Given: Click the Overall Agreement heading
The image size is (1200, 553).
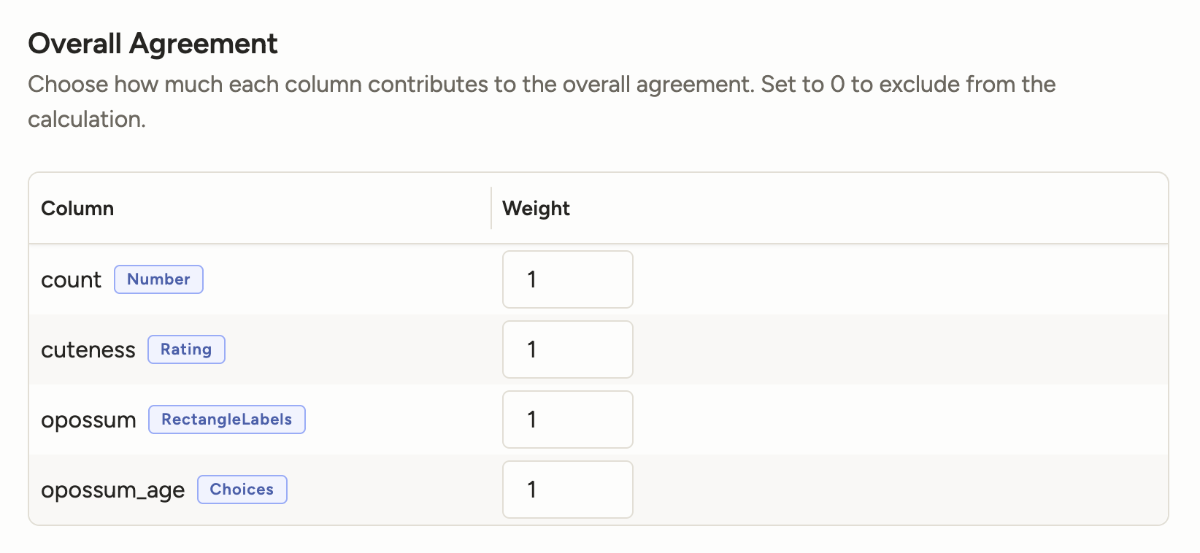Looking at the screenshot, I should pyautogui.click(x=153, y=44).
